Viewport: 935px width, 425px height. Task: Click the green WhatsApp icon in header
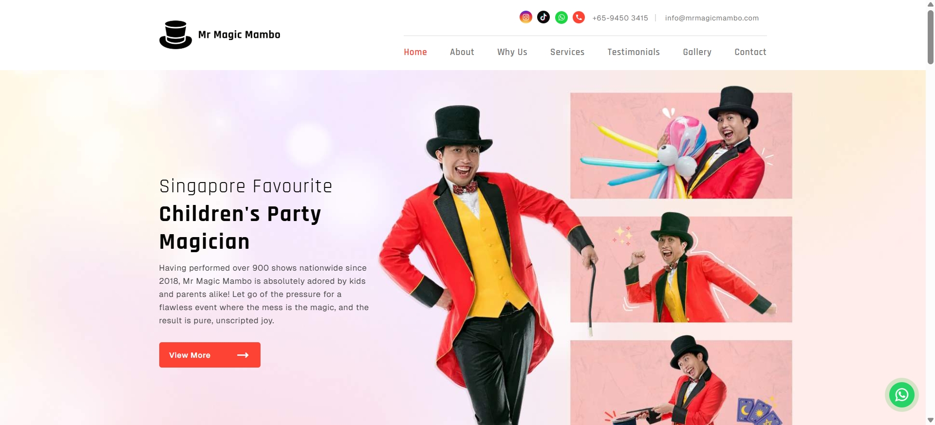point(561,18)
